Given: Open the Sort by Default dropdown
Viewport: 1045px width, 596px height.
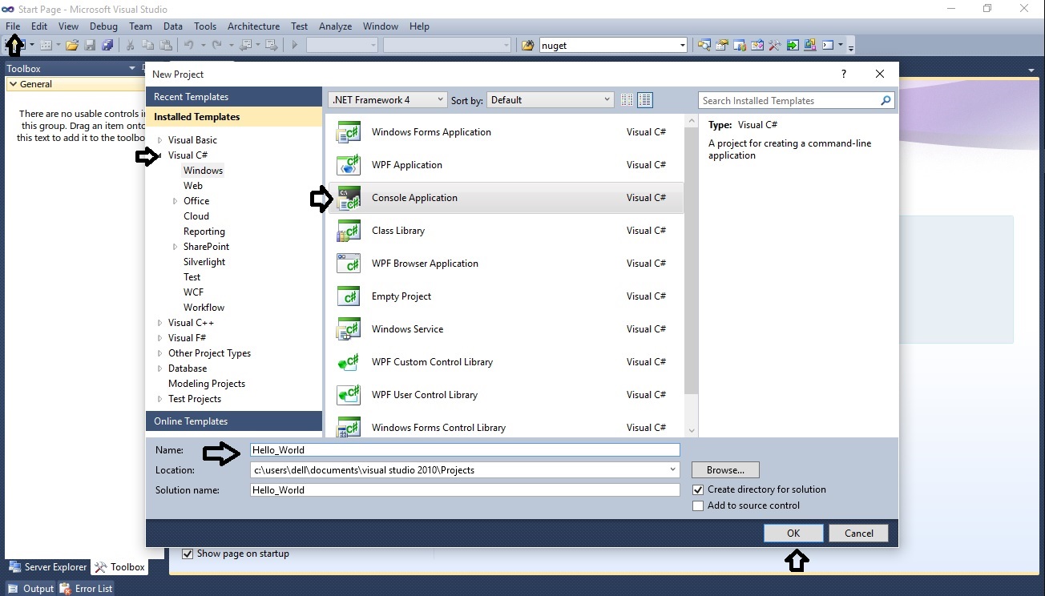Looking at the screenshot, I should tap(607, 99).
